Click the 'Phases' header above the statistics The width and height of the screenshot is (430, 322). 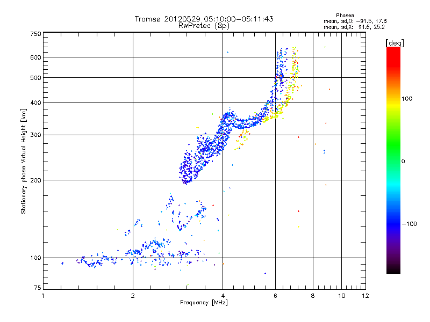(345, 16)
